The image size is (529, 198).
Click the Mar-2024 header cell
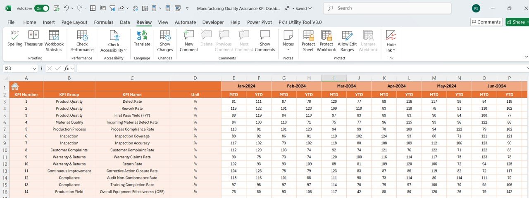pyautogui.click(x=346, y=86)
